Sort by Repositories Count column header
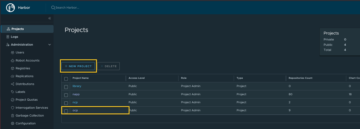The width and height of the screenshot is (360, 129). point(300,78)
